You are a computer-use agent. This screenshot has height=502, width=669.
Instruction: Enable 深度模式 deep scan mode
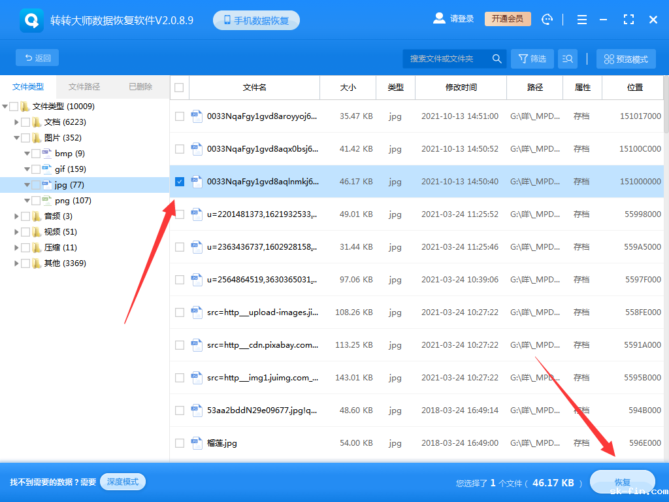(122, 481)
